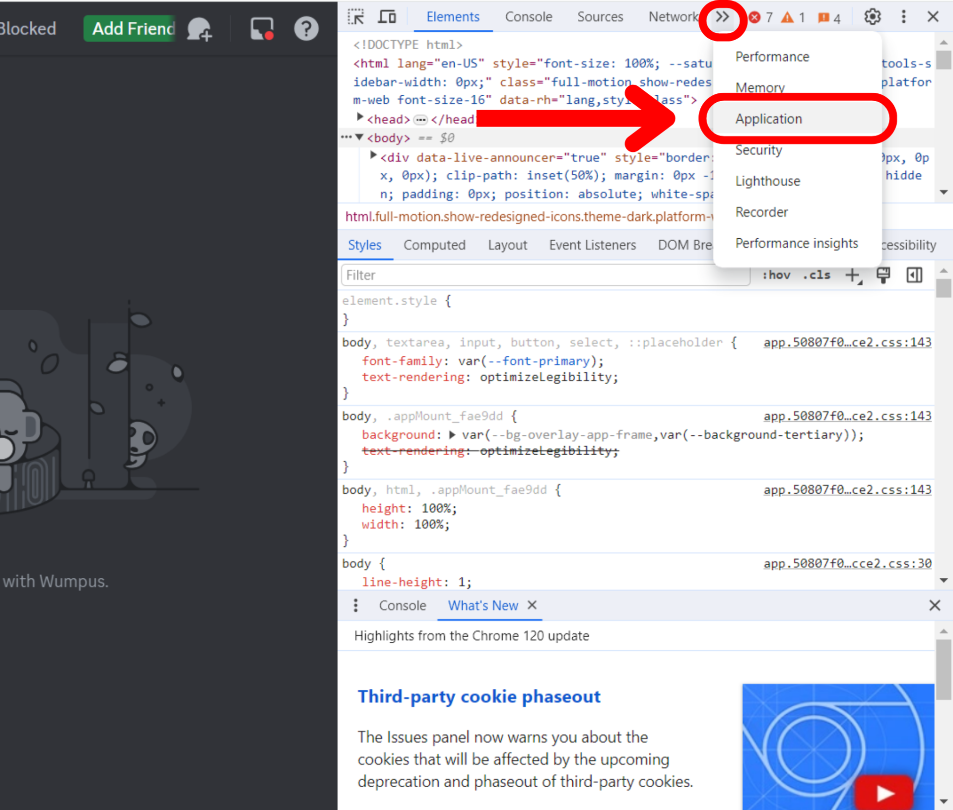953x810 pixels.
Task: Click Discord help question mark icon
Action: [306, 29]
